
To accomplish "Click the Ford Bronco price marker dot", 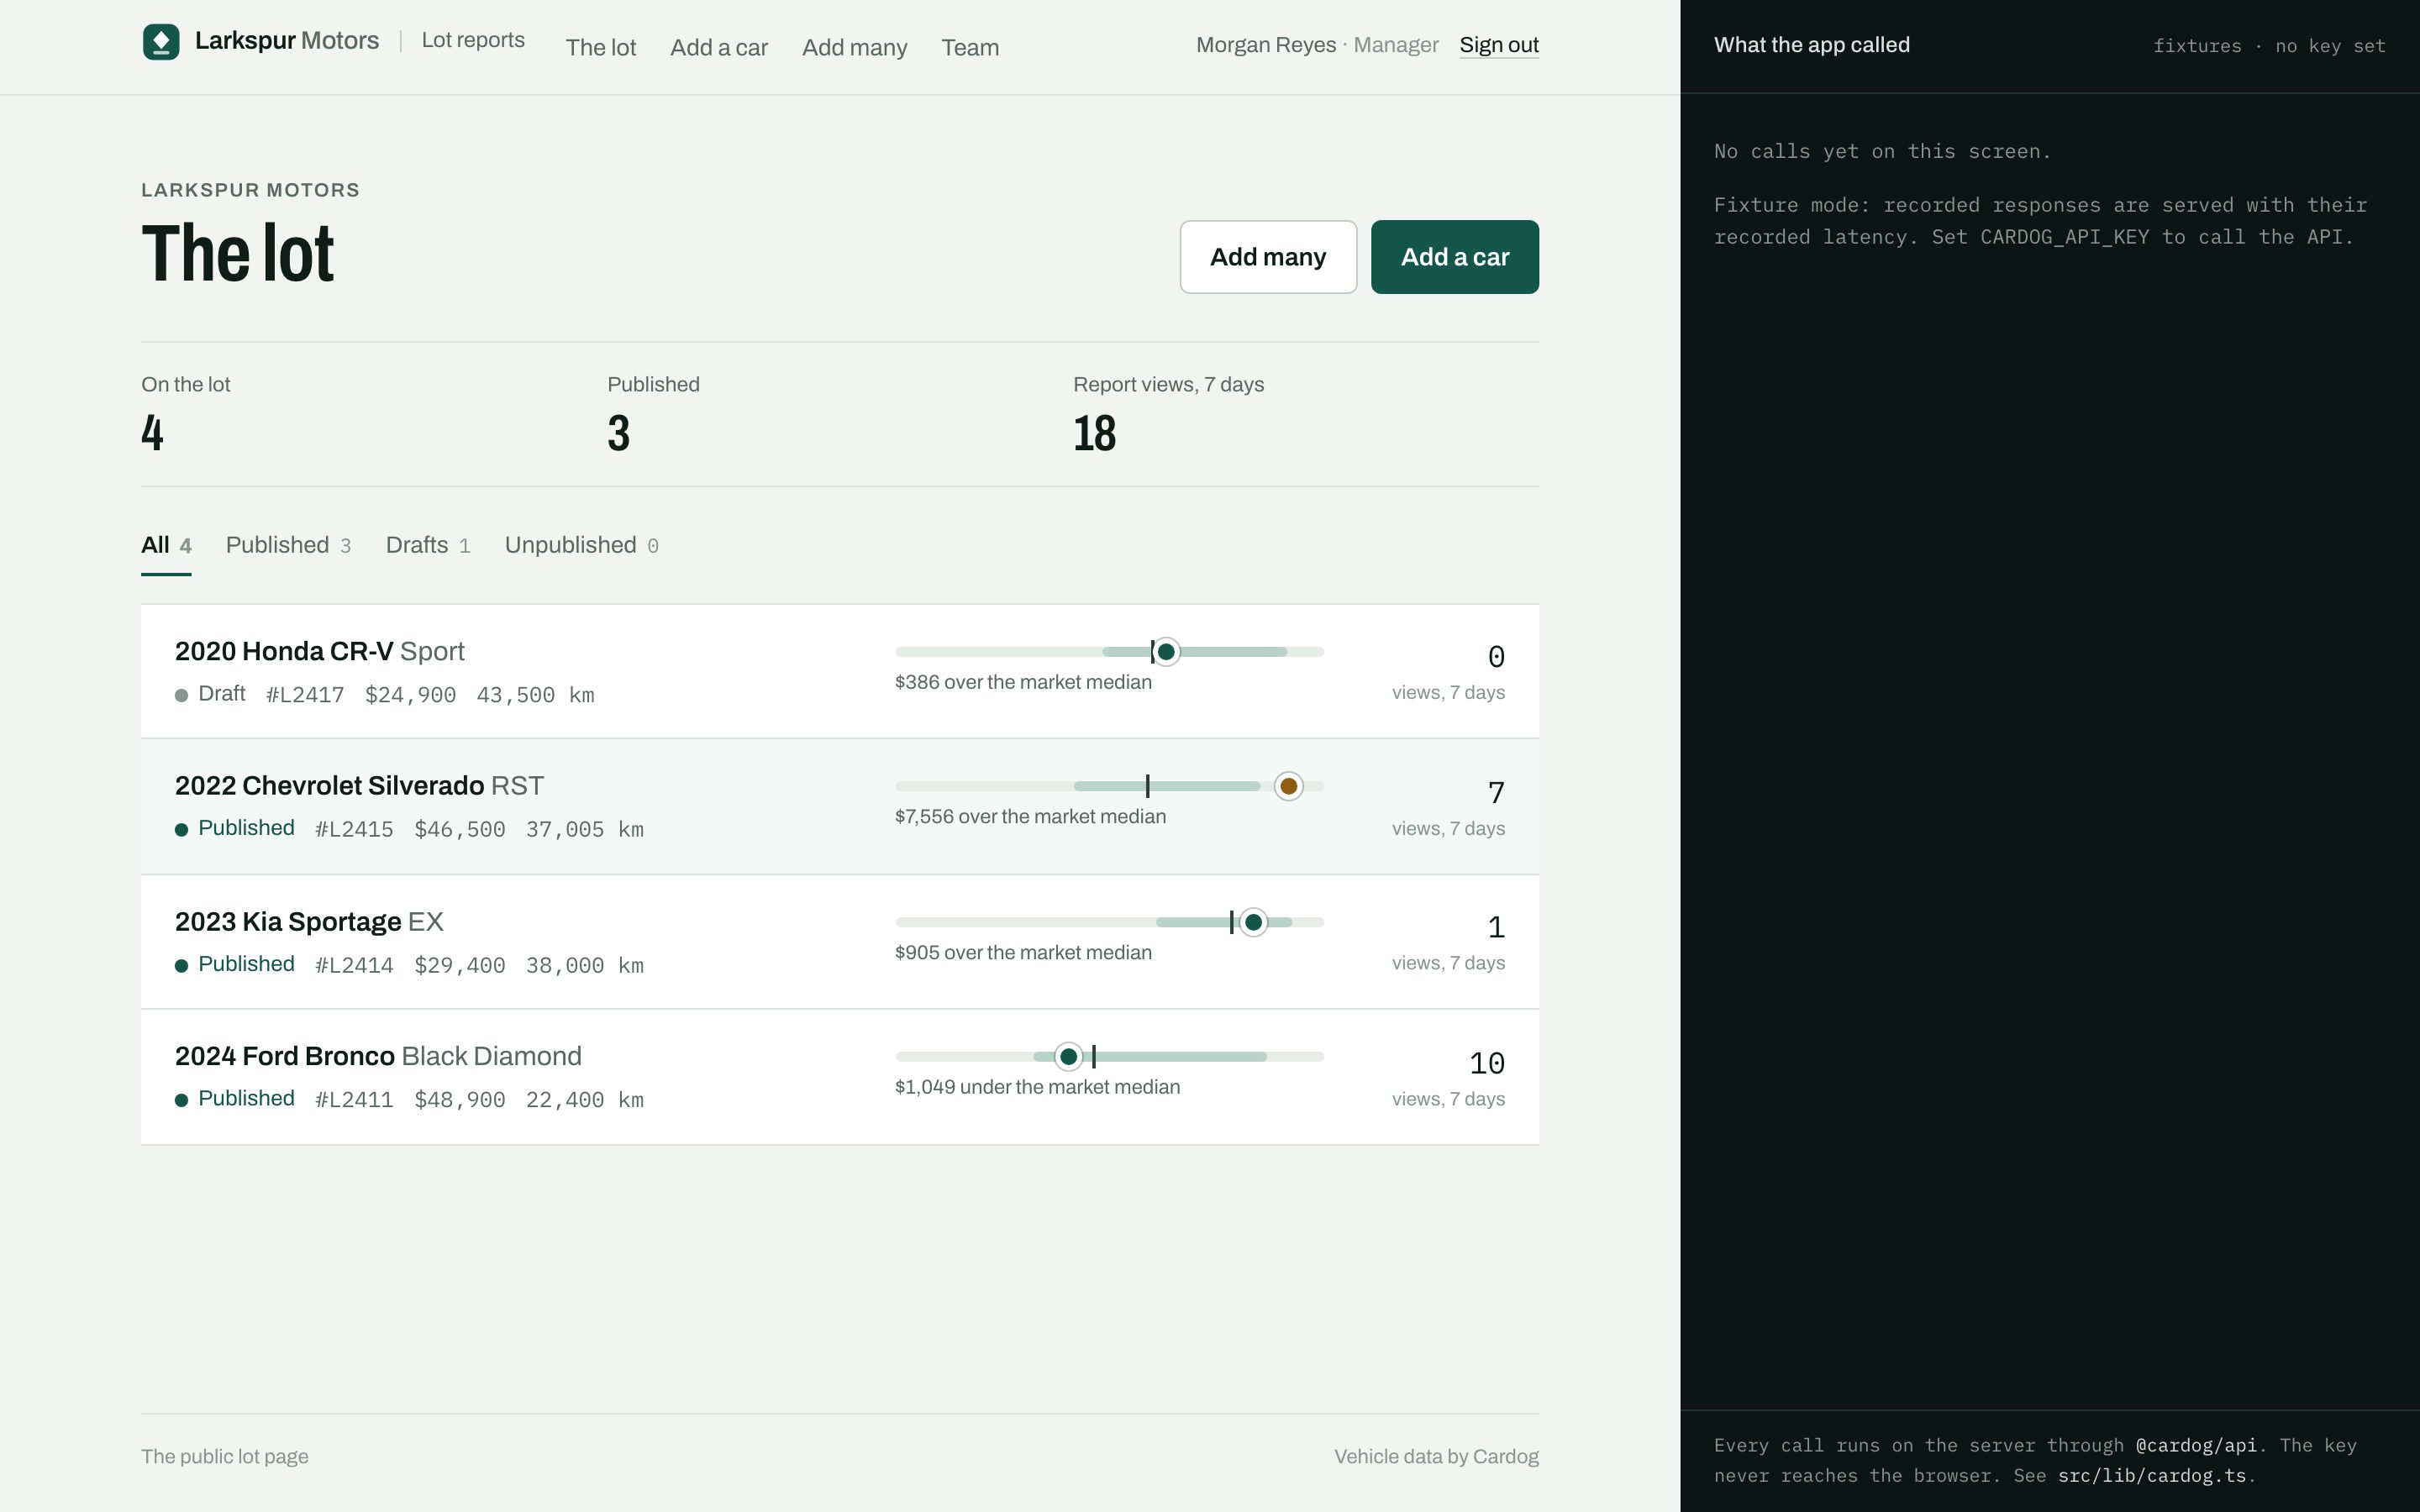I will pyautogui.click(x=1069, y=1056).
